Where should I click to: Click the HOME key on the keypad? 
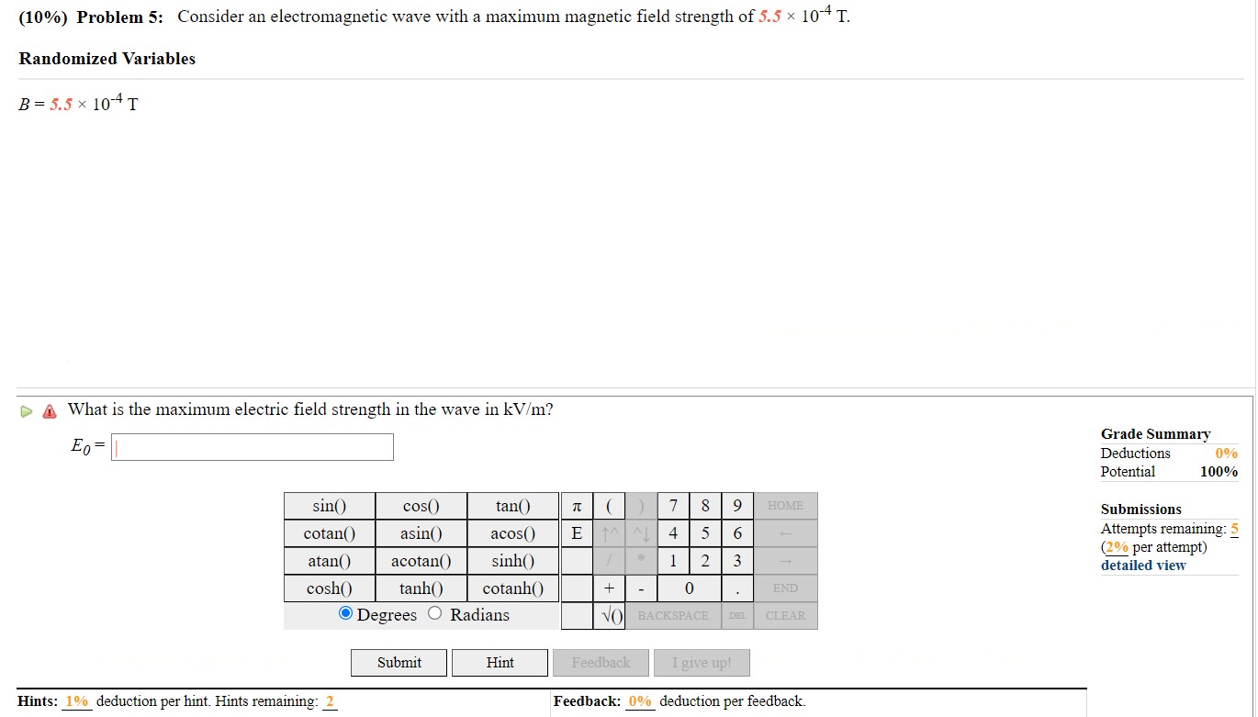click(785, 505)
